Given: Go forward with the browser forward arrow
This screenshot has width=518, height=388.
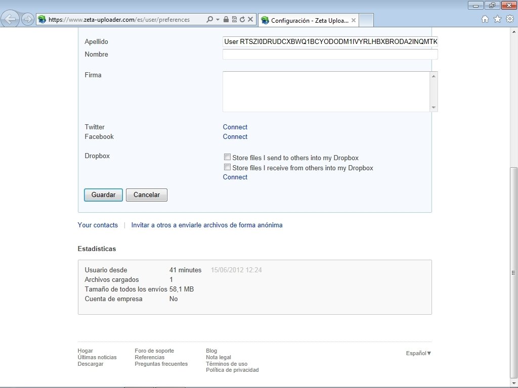Looking at the screenshot, I should click(x=28, y=19).
